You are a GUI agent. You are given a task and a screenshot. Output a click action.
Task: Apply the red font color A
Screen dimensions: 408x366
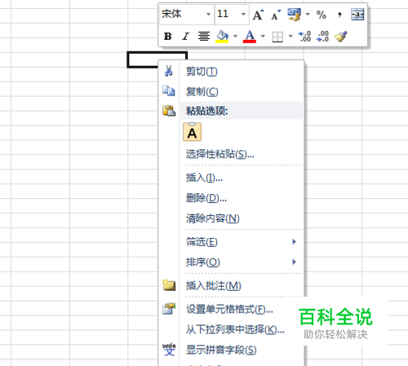point(250,36)
